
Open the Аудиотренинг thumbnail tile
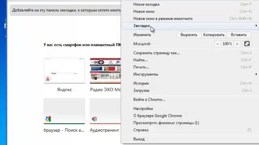pos(105,111)
